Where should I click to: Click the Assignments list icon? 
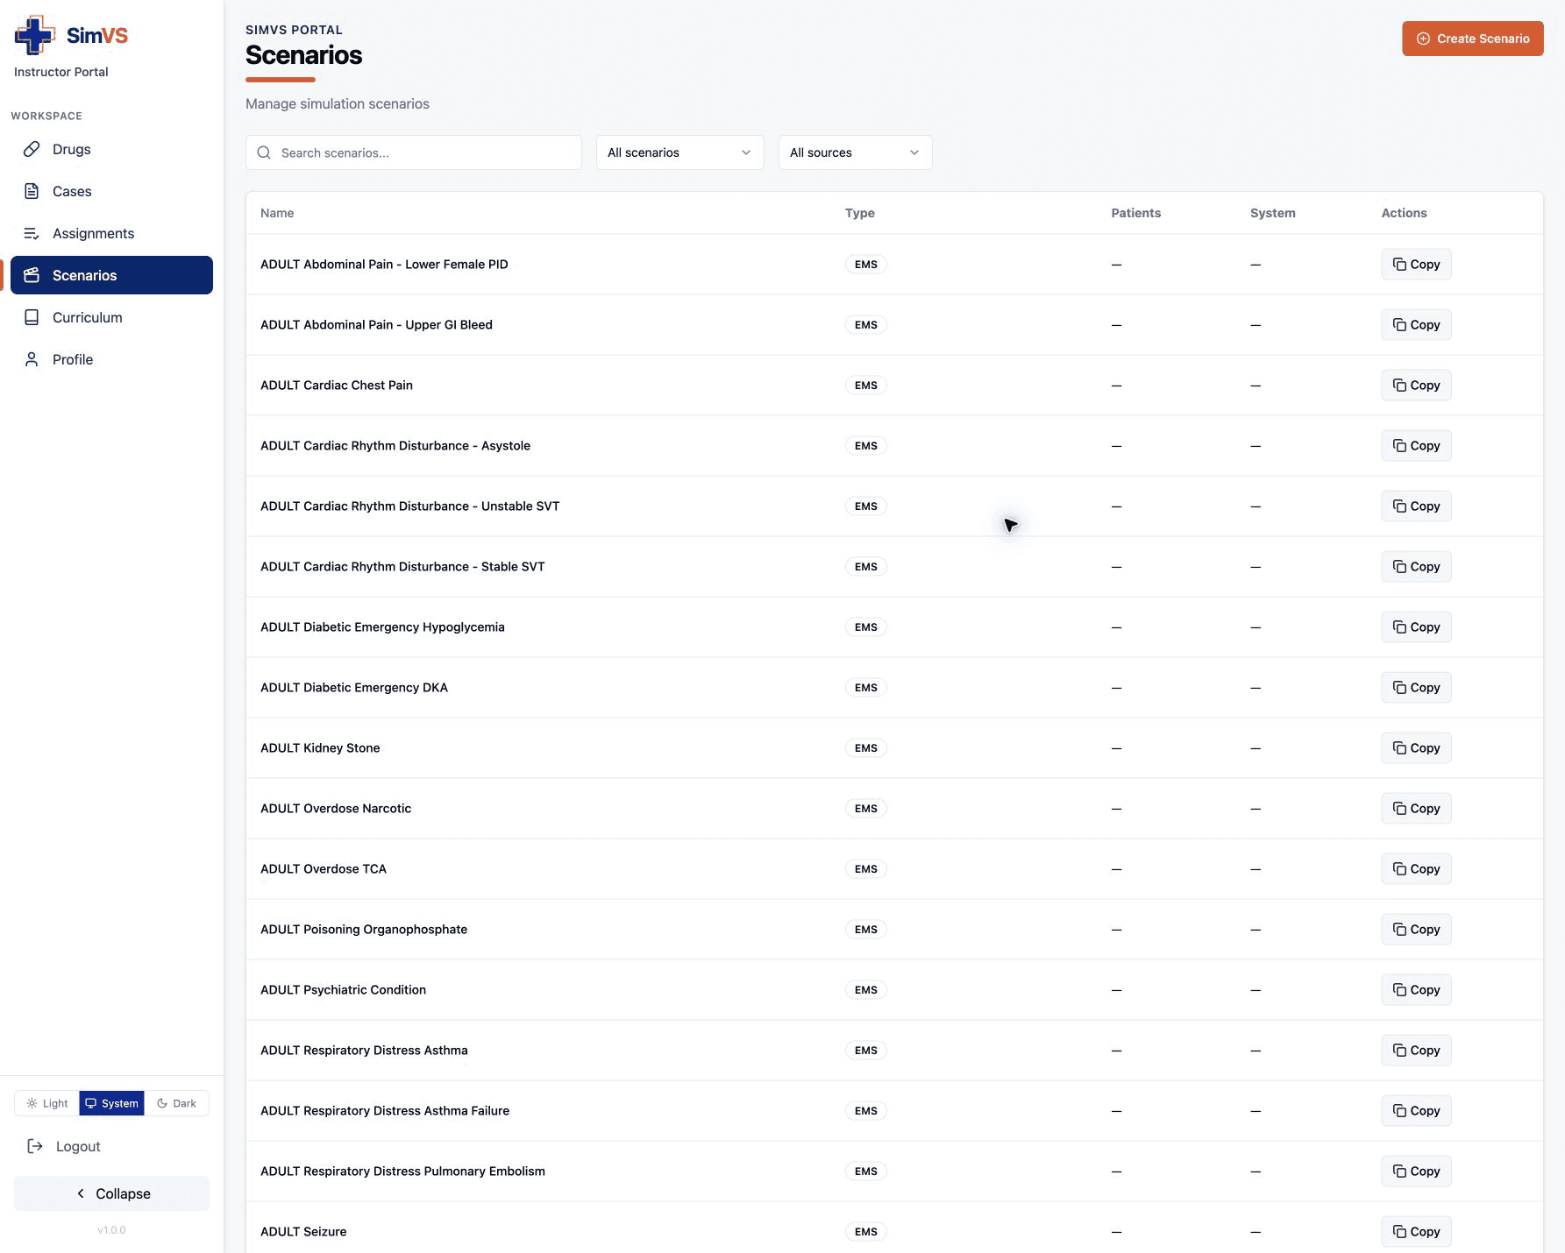[32, 233]
